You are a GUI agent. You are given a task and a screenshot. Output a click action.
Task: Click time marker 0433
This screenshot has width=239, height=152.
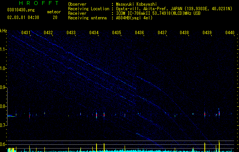tap(71, 32)
